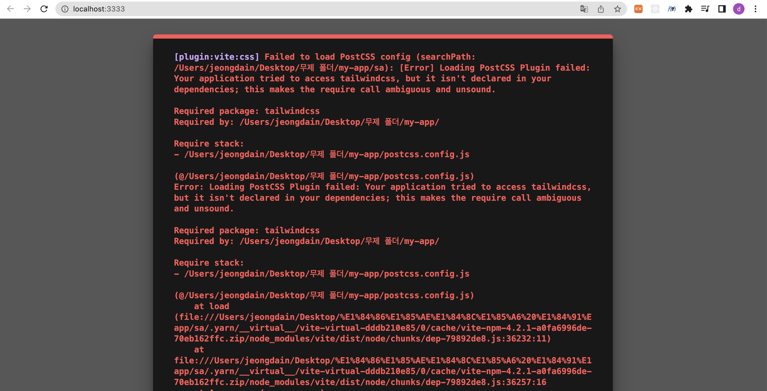Viewport: 767px width, 391px height.
Task: View site information icon in address bar
Action: click(65, 9)
